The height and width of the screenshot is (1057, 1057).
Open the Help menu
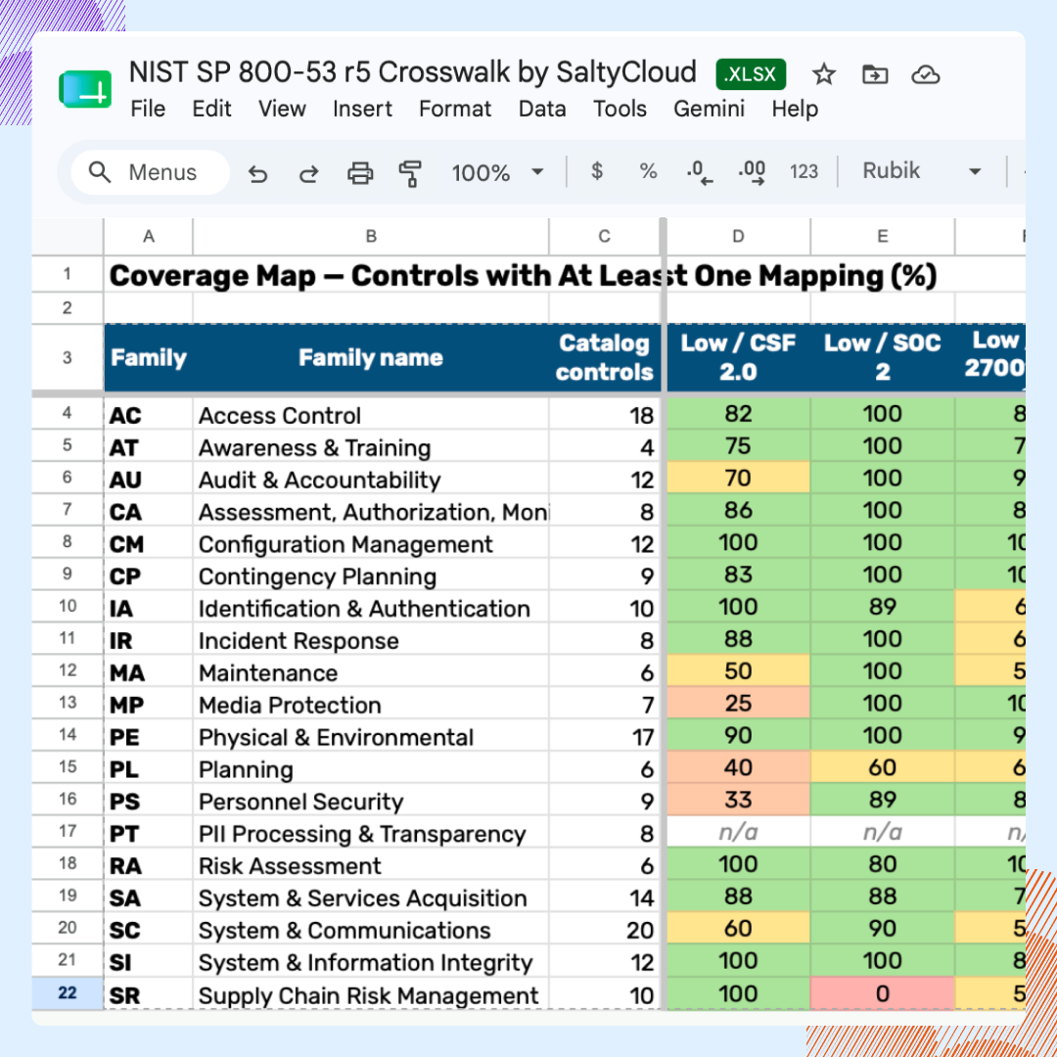tap(795, 109)
